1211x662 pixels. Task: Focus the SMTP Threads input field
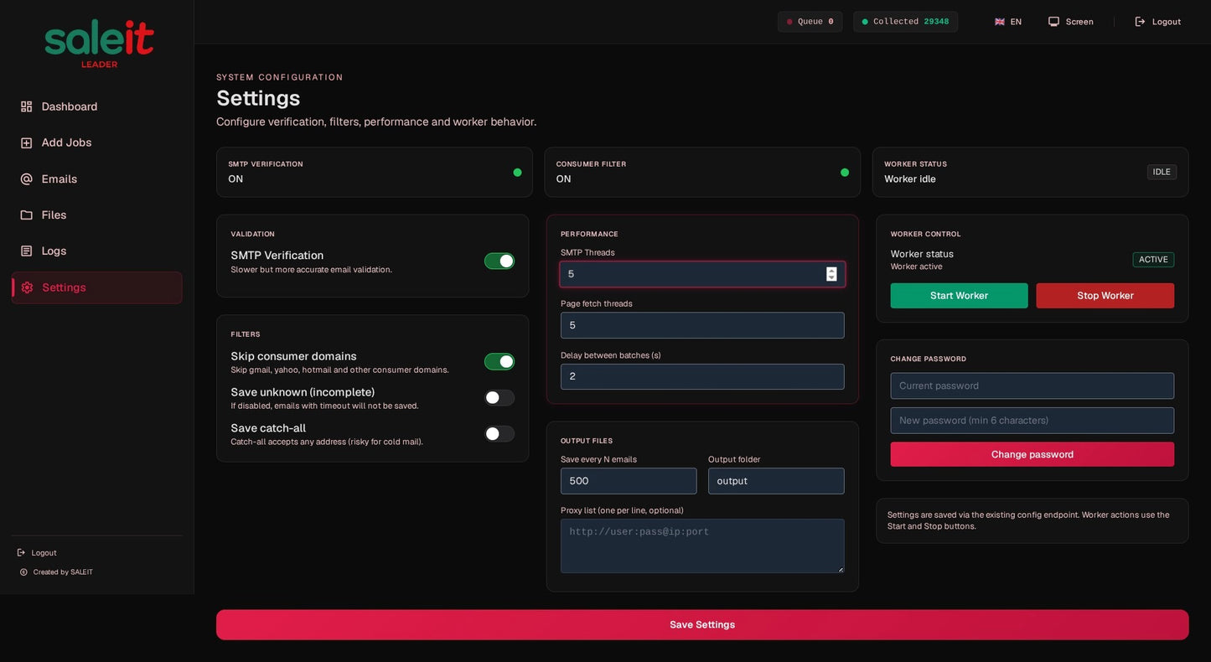(x=702, y=274)
